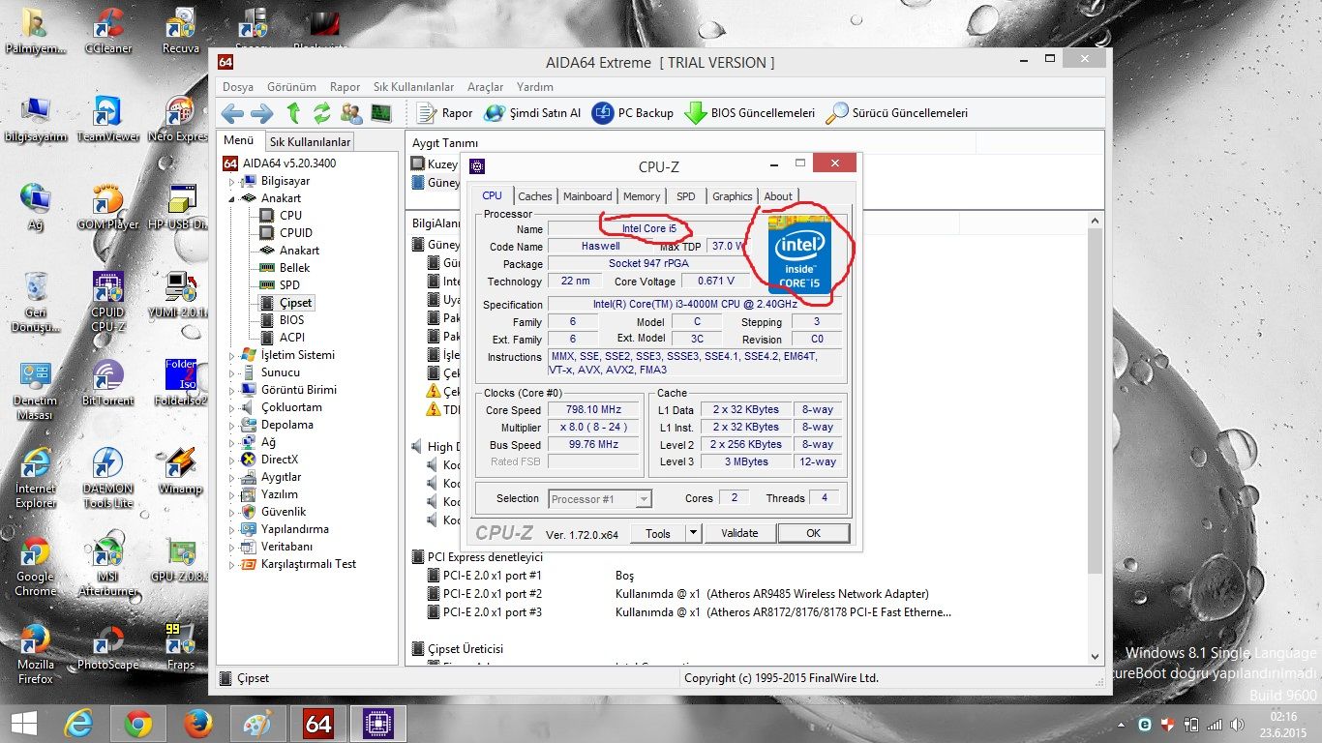Screen dimensions: 1322x743
Task: Collapse the Anakart tree node
Action: 232,198
